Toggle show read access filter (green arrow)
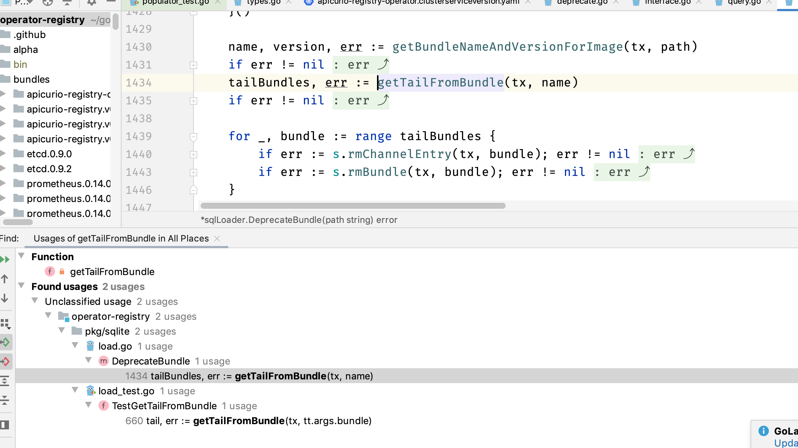Viewport: 798px width, 448px height. point(5,342)
